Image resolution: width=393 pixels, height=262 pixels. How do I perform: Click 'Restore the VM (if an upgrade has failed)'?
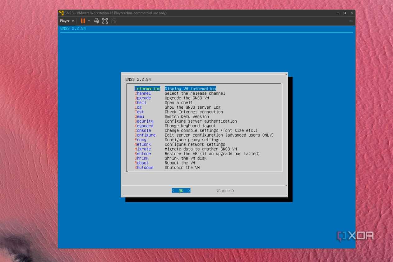[x=212, y=154]
